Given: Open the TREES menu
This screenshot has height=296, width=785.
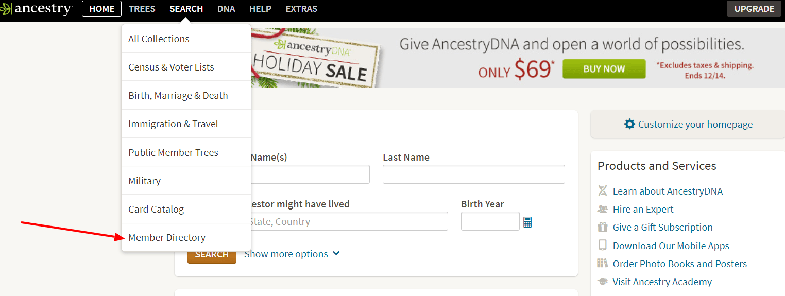Looking at the screenshot, I should coord(142,9).
